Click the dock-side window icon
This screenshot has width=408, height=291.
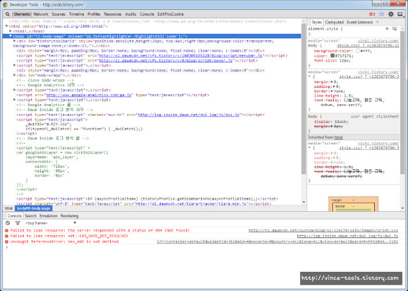(x=400, y=15)
